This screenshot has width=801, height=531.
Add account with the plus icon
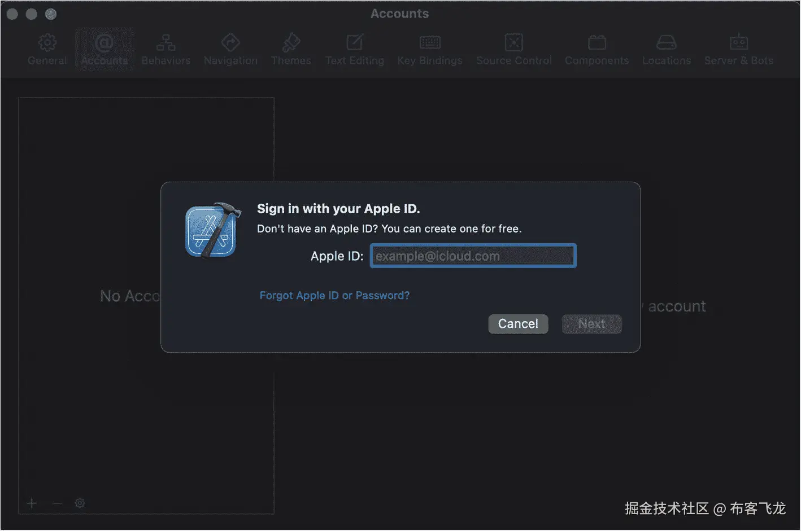[x=32, y=503]
